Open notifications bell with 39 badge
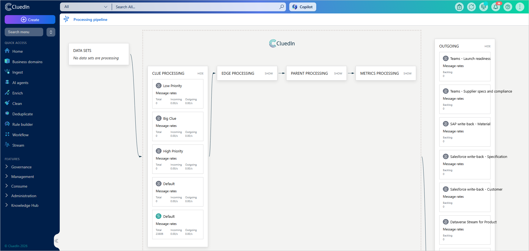This screenshot has height=251, width=529. click(496, 7)
